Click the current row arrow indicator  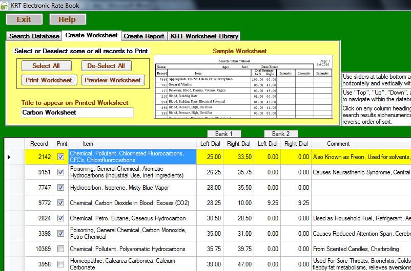pyautogui.click(x=9, y=157)
